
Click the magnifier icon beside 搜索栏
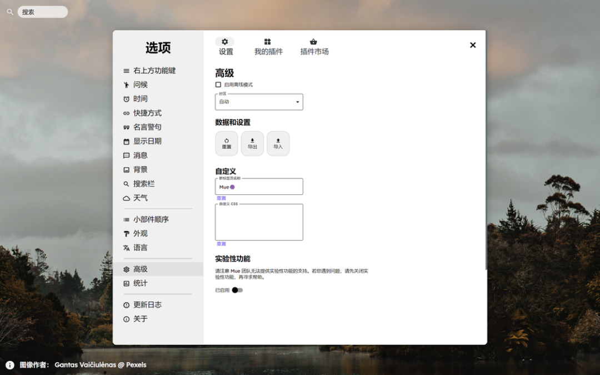(126, 184)
